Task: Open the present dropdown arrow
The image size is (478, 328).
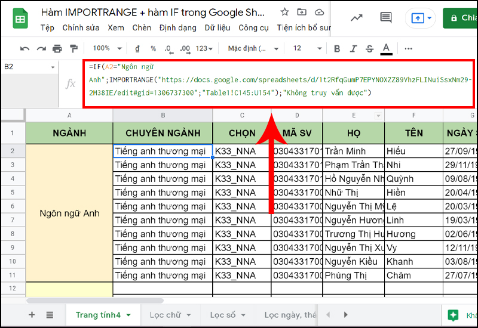Action: pos(430,18)
